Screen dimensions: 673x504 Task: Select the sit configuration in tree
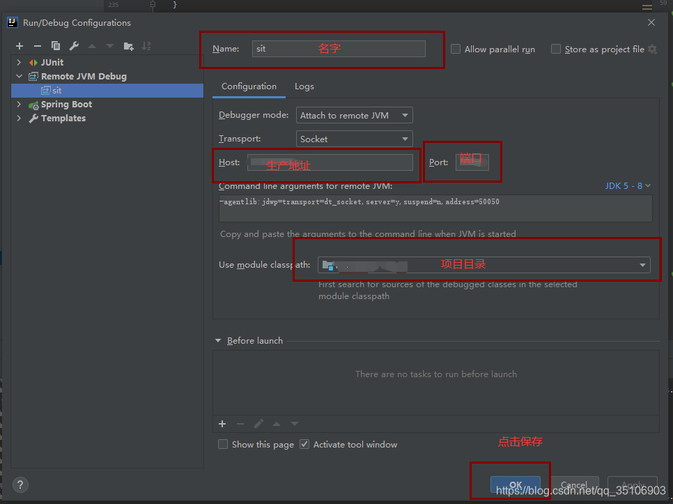click(107, 91)
